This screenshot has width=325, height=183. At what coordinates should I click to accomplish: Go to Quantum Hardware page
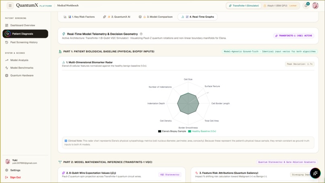click(x=25, y=76)
